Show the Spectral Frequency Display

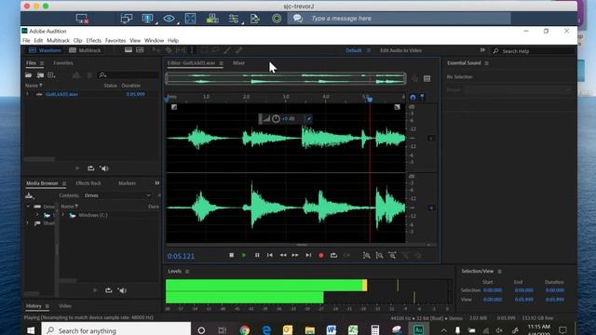coord(129,50)
